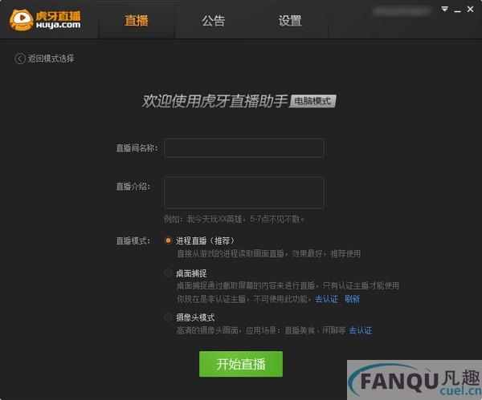The image size is (482, 400).
Task: Click the blurred account name in title bar
Action: pos(402,11)
